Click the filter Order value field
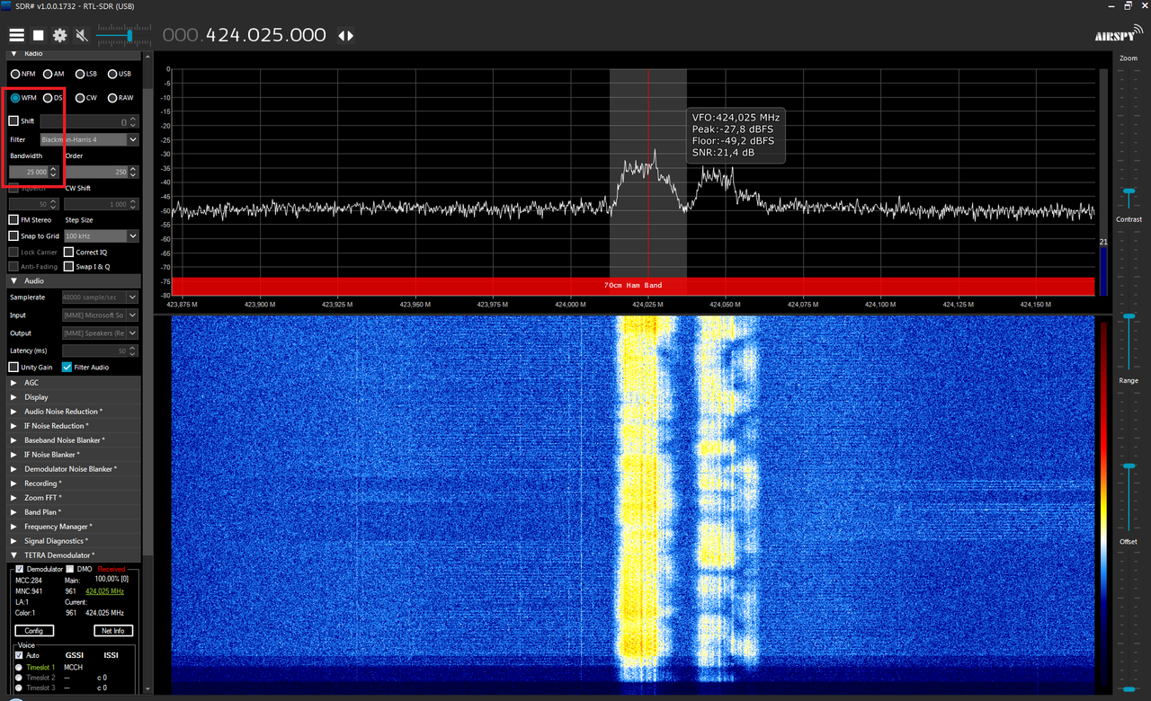This screenshot has width=1151, height=701. coord(102,172)
